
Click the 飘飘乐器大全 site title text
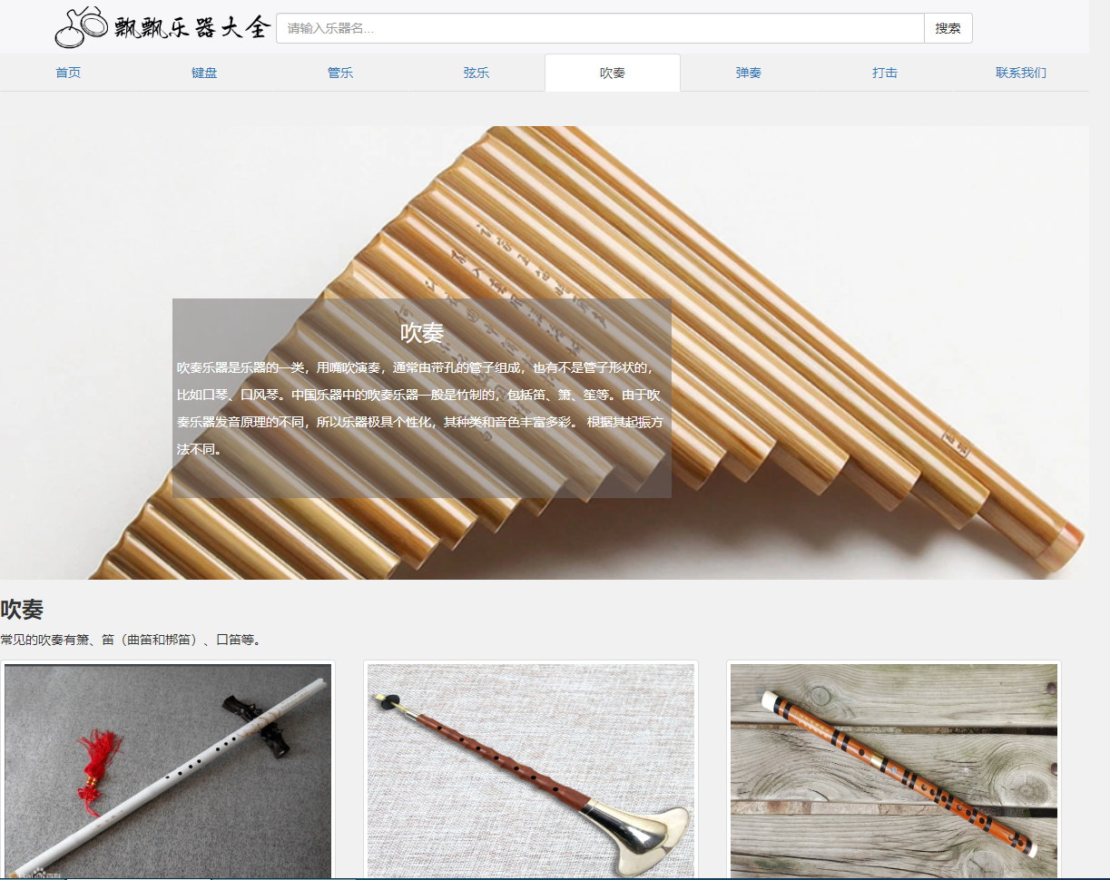point(192,28)
